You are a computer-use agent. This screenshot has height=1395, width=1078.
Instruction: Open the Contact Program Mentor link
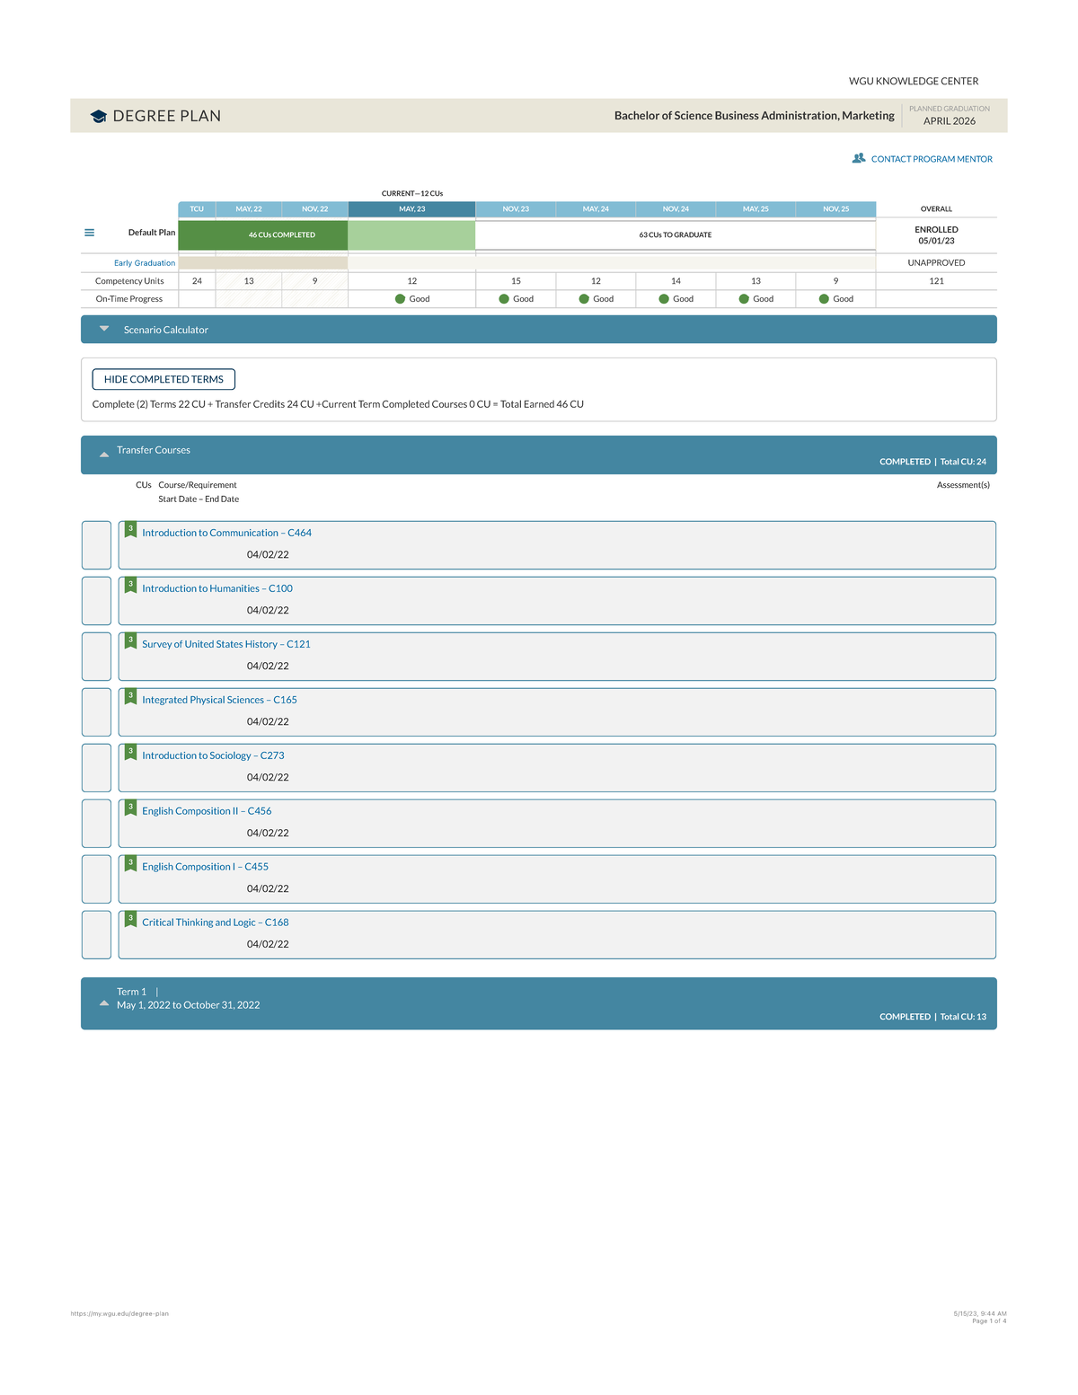click(x=932, y=159)
